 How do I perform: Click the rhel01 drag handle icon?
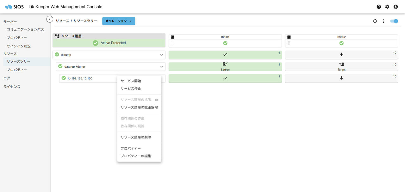click(172, 43)
